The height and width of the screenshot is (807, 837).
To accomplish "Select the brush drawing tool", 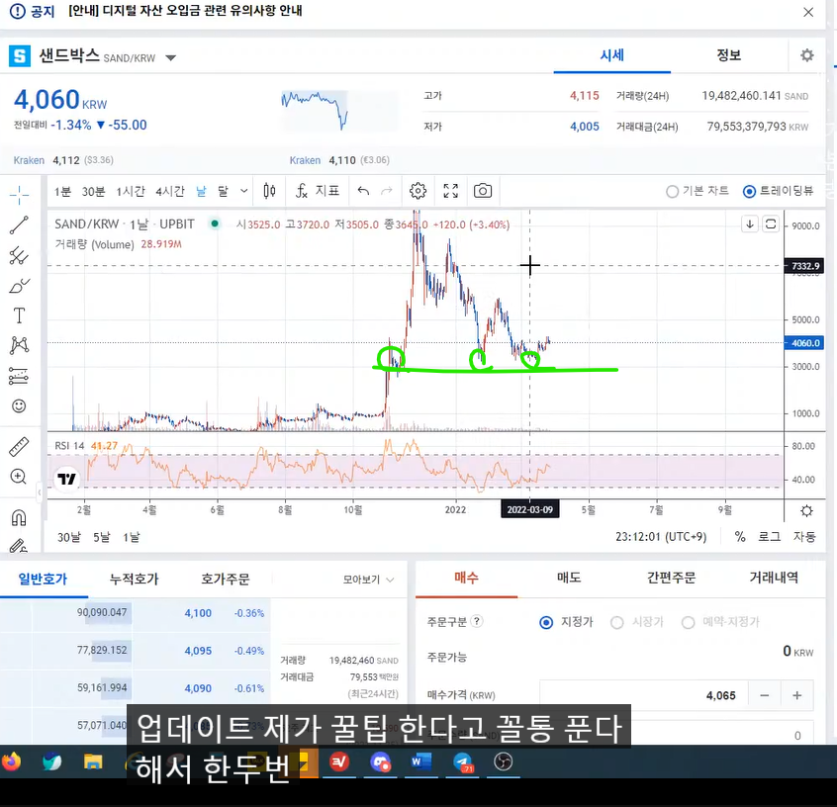I will coord(19,286).
